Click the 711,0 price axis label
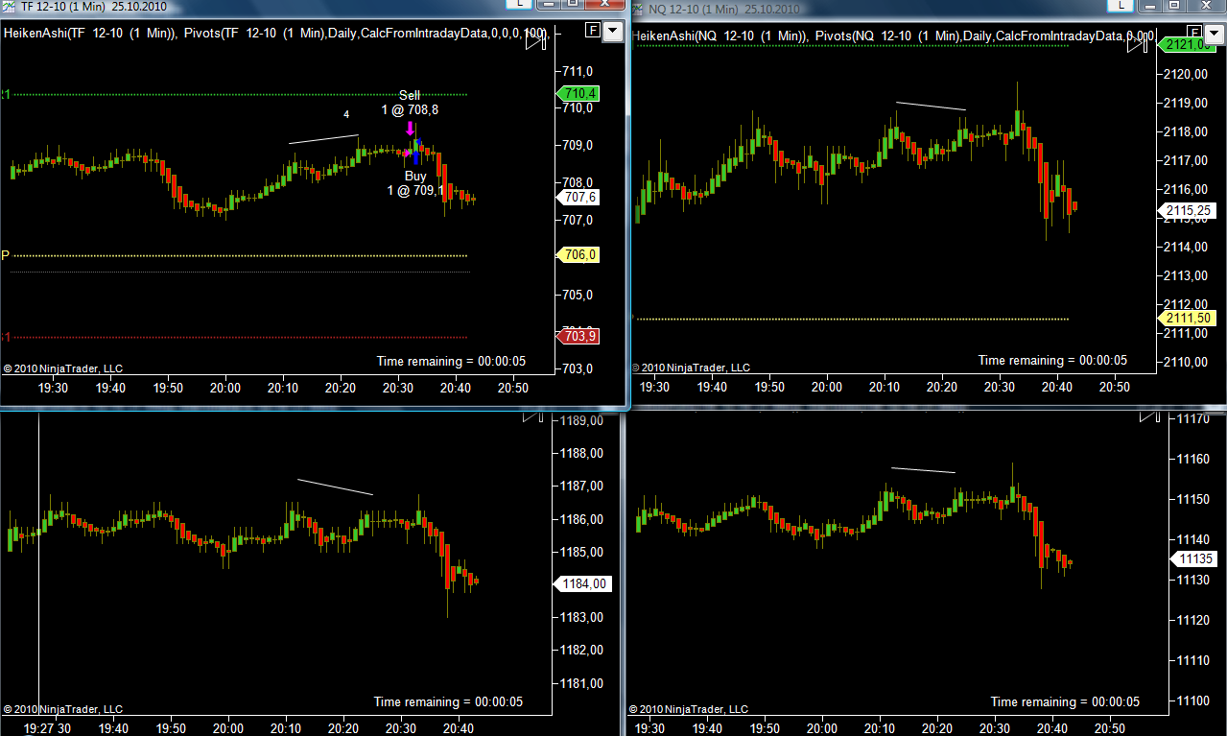This screenshot has width=1227, height=736. (578, 71)
